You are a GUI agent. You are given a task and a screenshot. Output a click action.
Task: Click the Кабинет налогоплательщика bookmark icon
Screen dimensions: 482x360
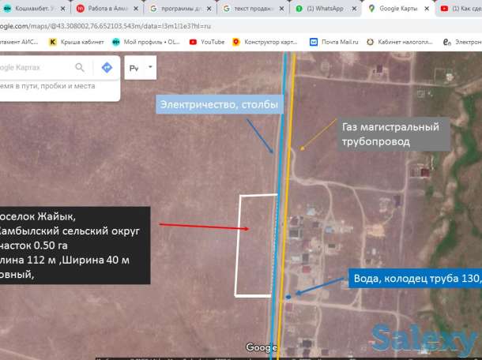pyautogui.click(x=370, y=42)
